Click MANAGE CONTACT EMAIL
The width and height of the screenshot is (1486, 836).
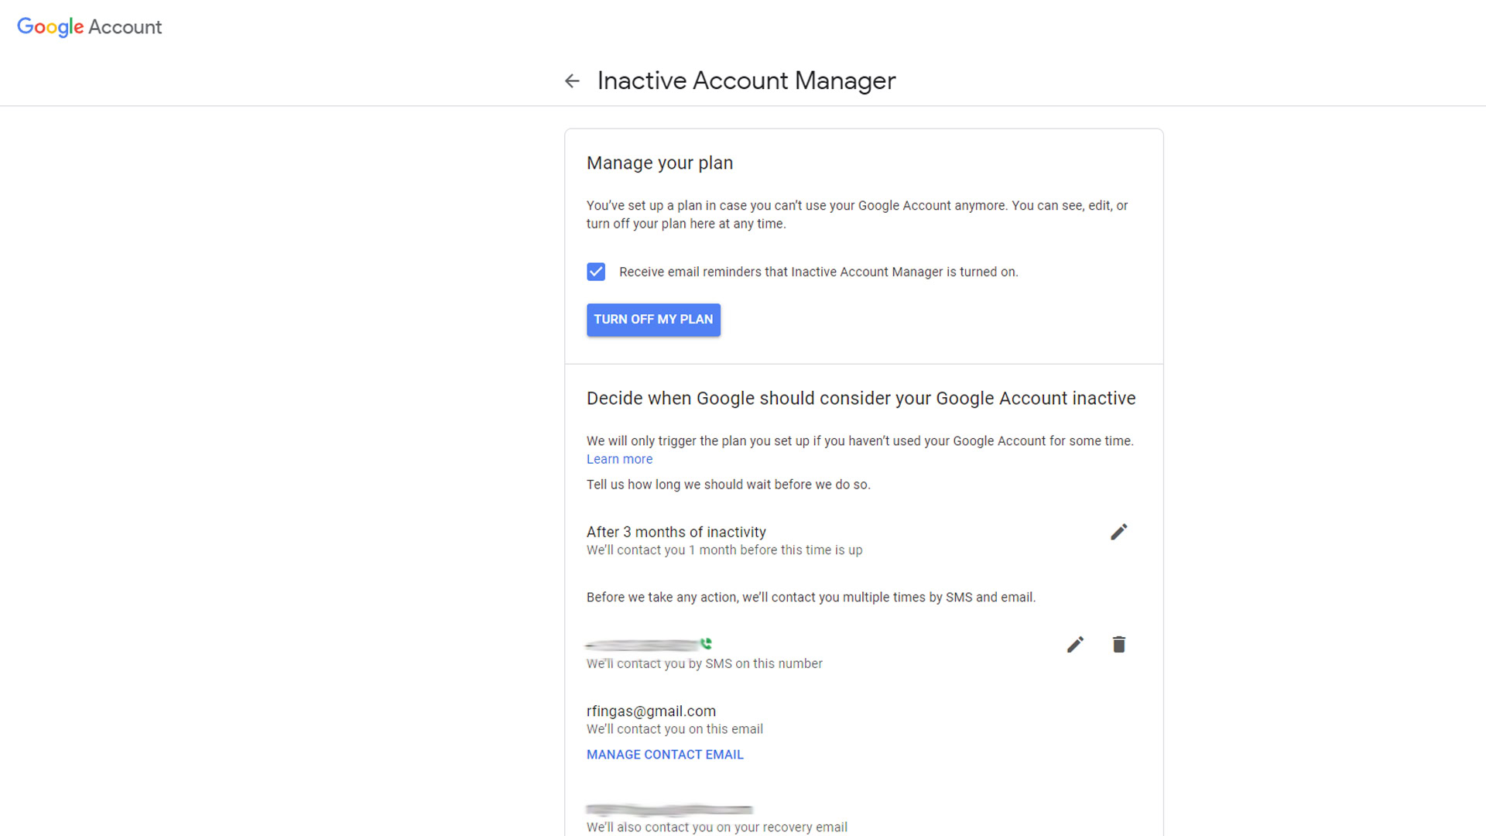[x=665, y=755]
